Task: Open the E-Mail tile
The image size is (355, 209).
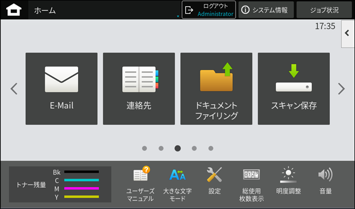Action: tap(61, 89)
